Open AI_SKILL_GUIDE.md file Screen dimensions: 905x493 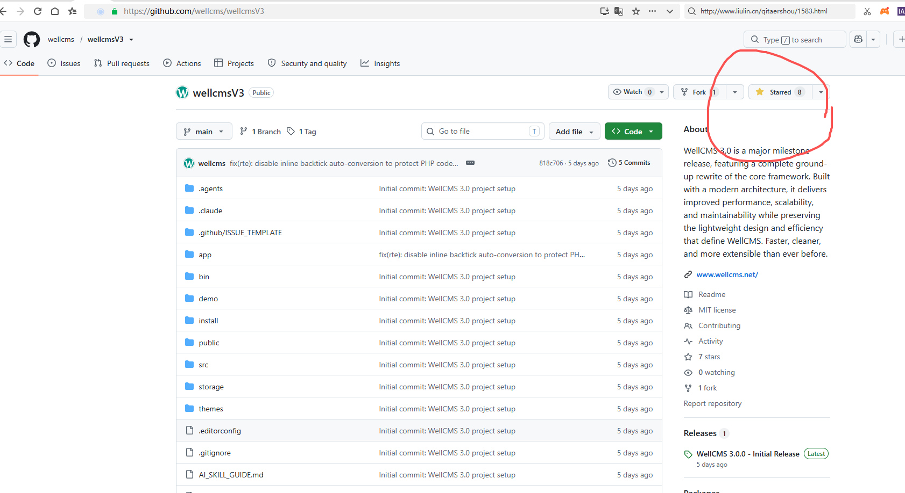tap(231, 475)
